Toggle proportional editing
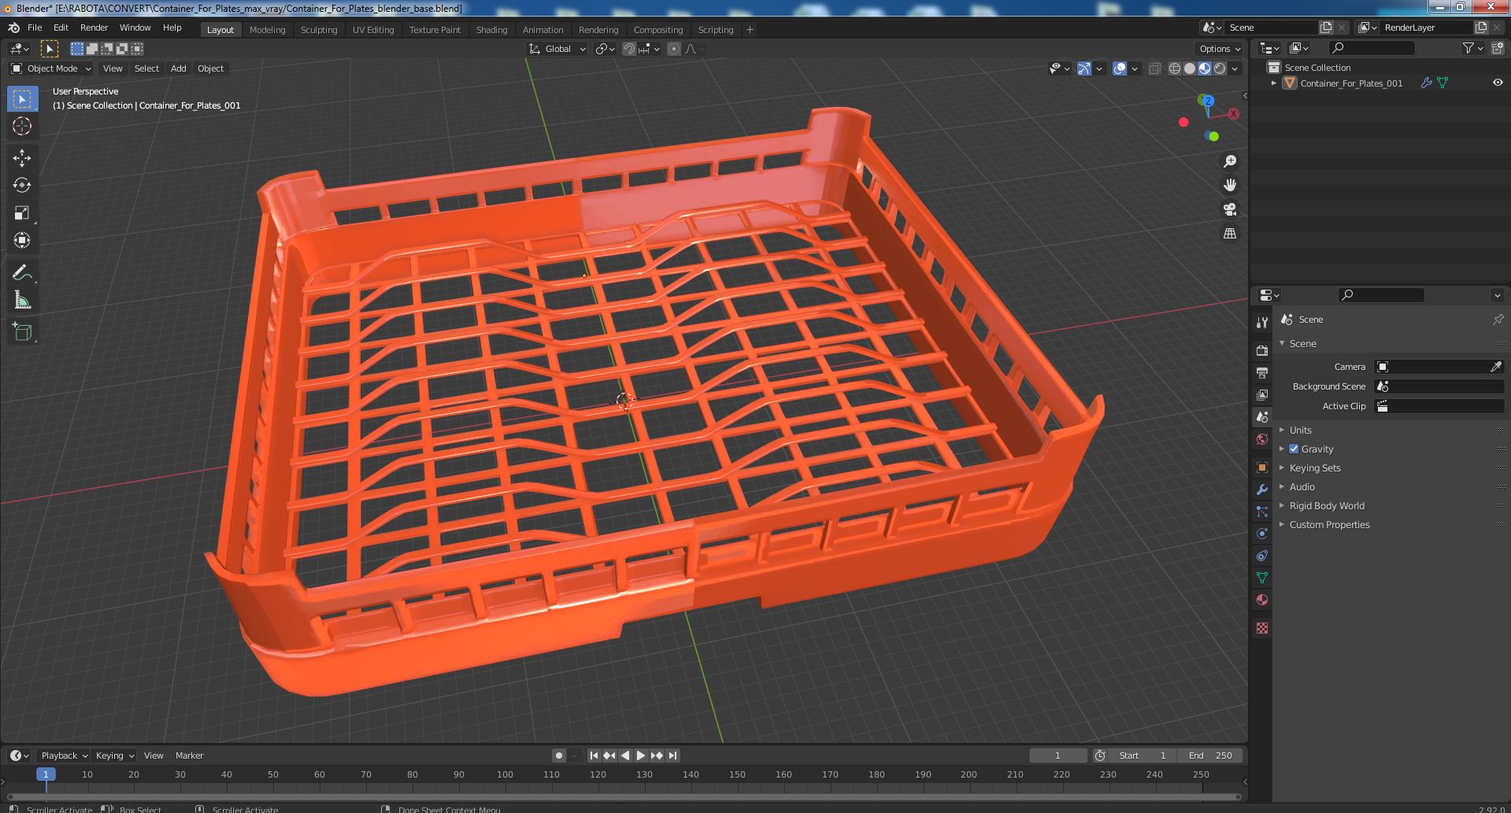The width and height of the screenshot is (1511, 813). pos(674,49)
